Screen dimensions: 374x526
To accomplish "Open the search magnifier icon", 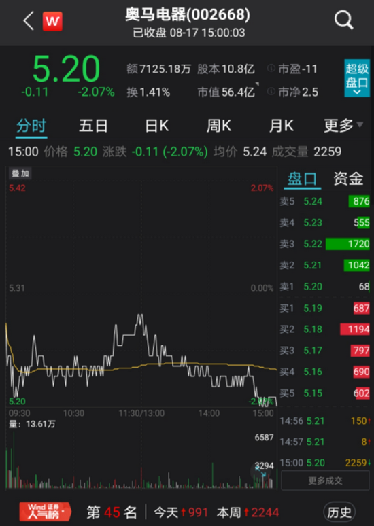I will [x=344, y=20].
